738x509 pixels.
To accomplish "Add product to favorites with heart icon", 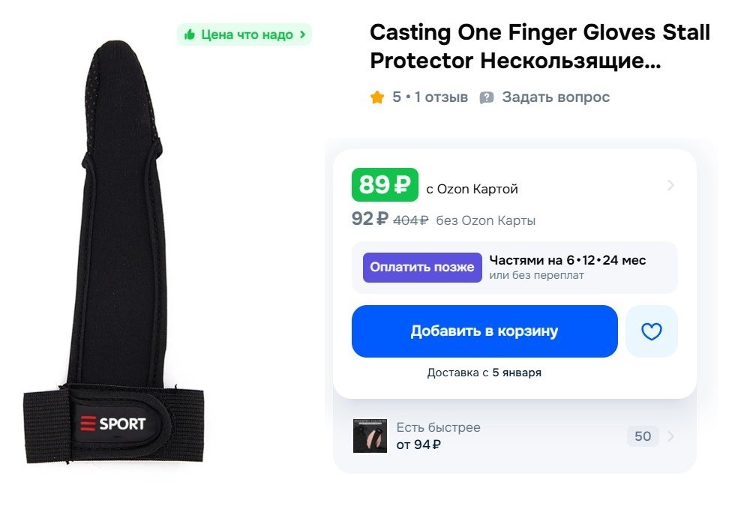I will (651, 331).
